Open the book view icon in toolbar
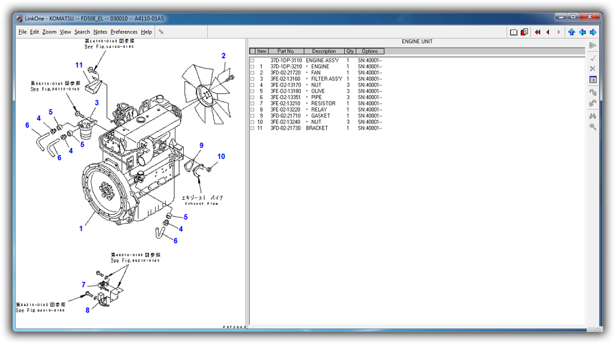Image resolution: width=615 pixels, height=344 pixels. (x=514, y=32)
